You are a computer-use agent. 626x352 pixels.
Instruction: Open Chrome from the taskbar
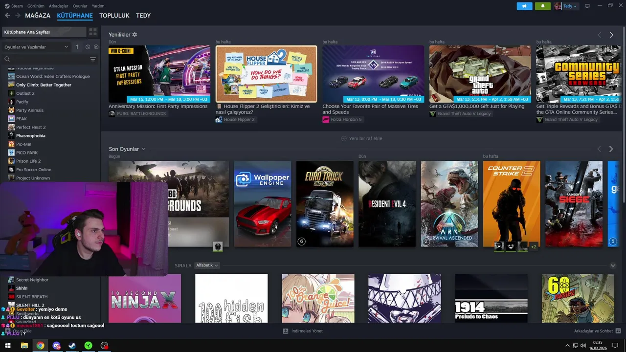(x=40, y=346)
